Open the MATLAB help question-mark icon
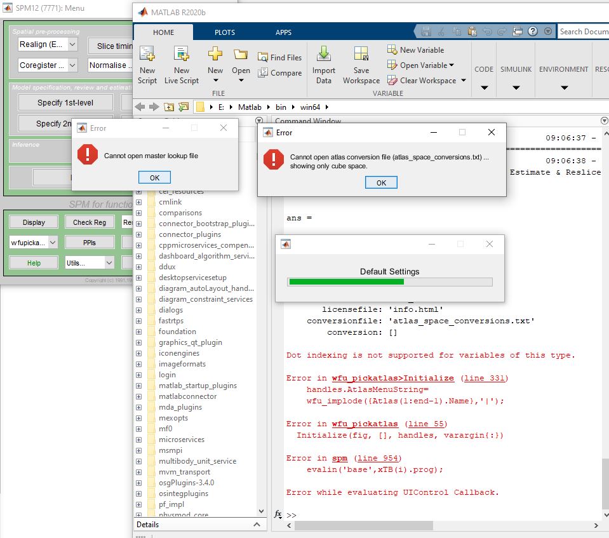The image size is (609, 538). point(532,31)
